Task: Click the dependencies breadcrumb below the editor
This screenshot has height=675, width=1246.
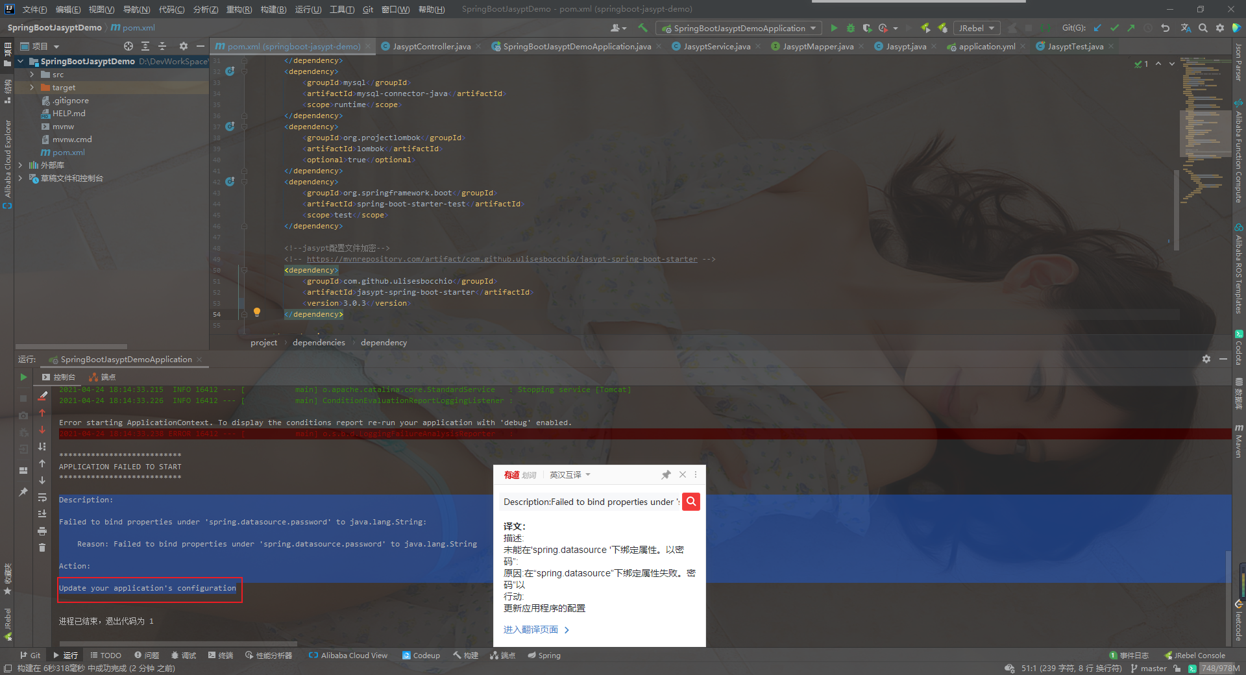Action: (x=318, y=342)
